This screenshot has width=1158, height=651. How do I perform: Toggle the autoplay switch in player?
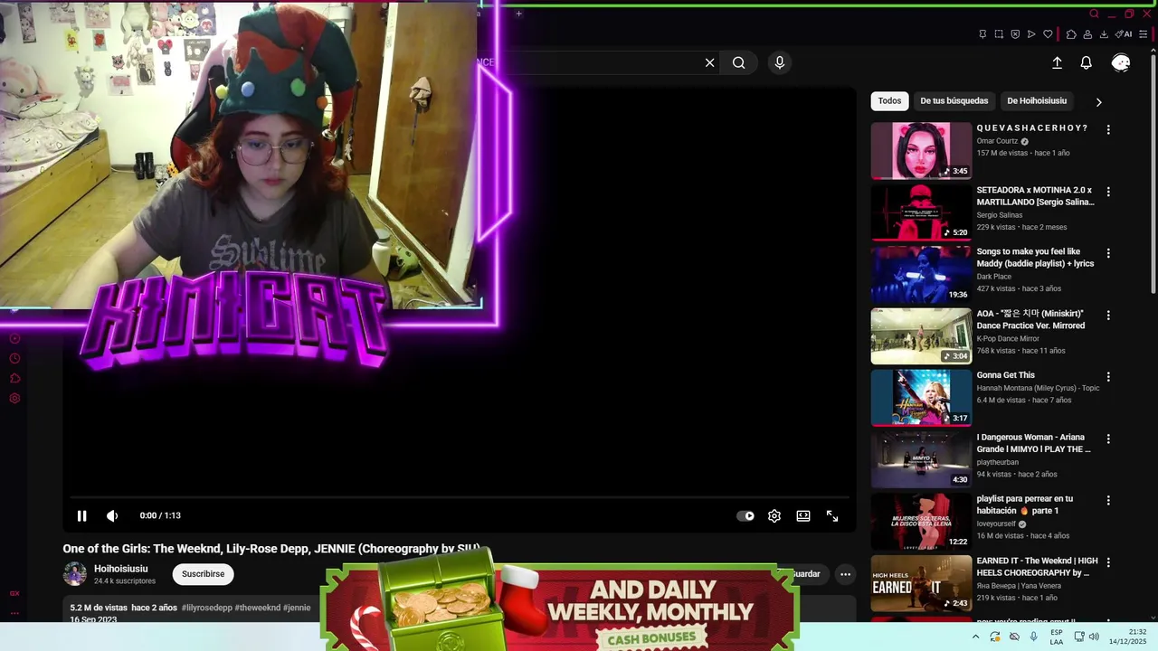[745, 515]
